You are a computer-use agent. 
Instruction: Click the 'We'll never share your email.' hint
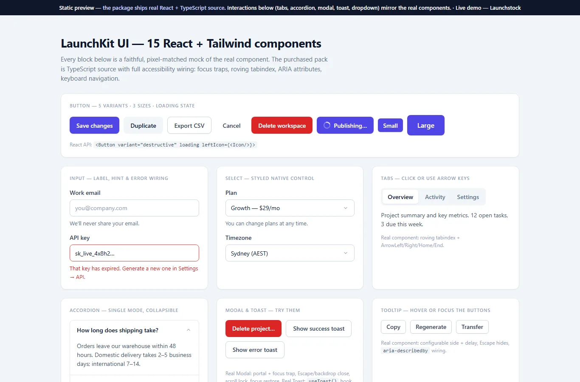(x=104, y=223)
